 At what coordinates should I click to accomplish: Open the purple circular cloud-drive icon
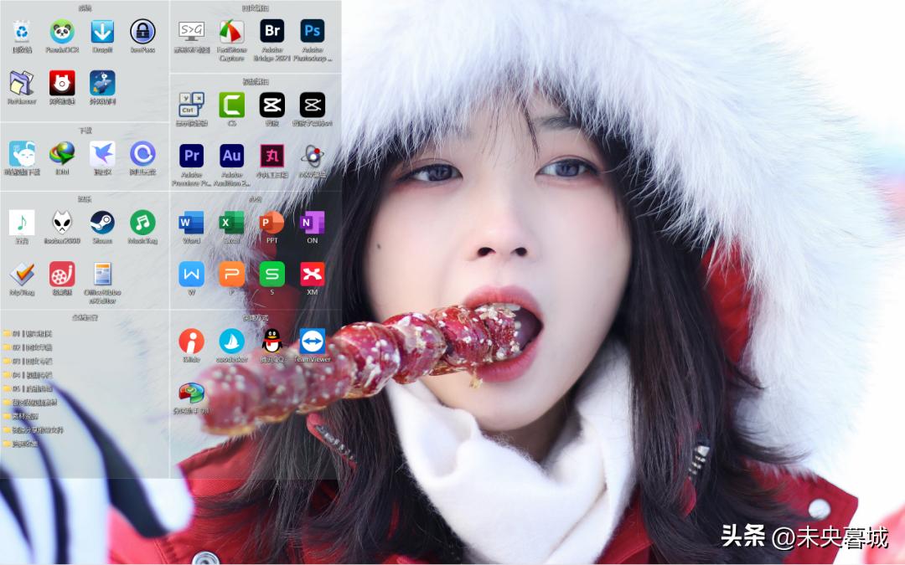click(x=142, y=154)
